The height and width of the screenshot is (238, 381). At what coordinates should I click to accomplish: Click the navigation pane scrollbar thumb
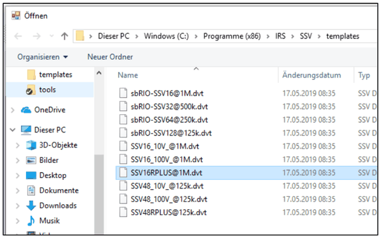pos(99,194)
